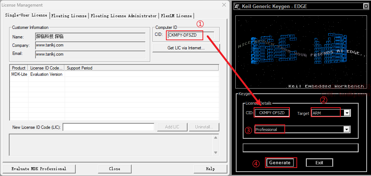
Task: Select the FlexLM License tab
Action: (176, 16)
